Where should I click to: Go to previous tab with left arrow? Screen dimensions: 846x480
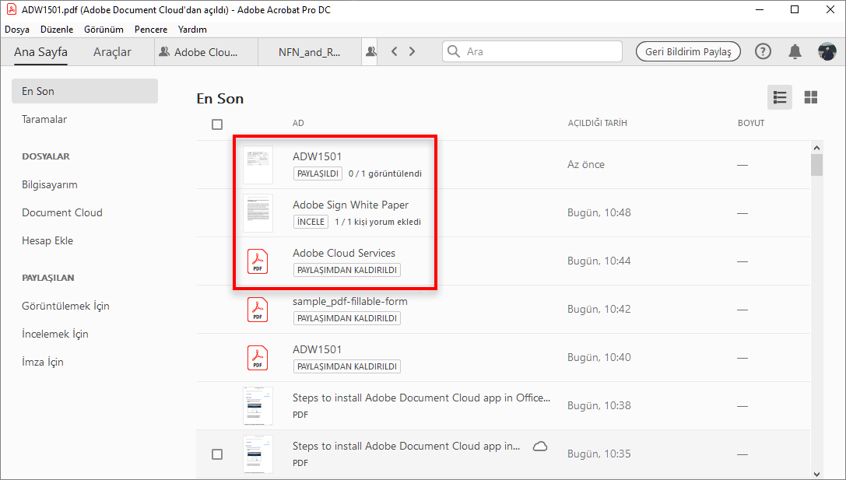coord(395,51)
